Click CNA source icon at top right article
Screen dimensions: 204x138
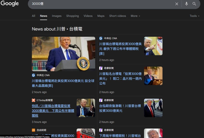[101, 38]
